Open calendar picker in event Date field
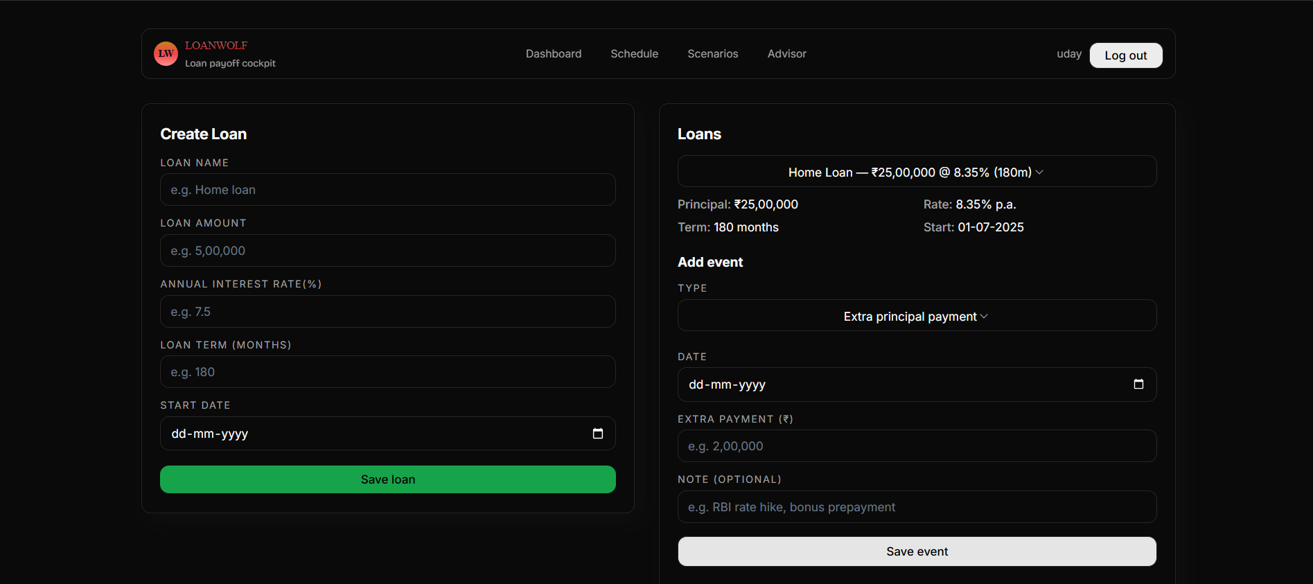 (x=1138, y=384)
